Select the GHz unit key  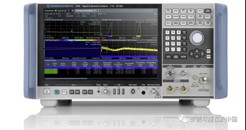pos(184,32)
